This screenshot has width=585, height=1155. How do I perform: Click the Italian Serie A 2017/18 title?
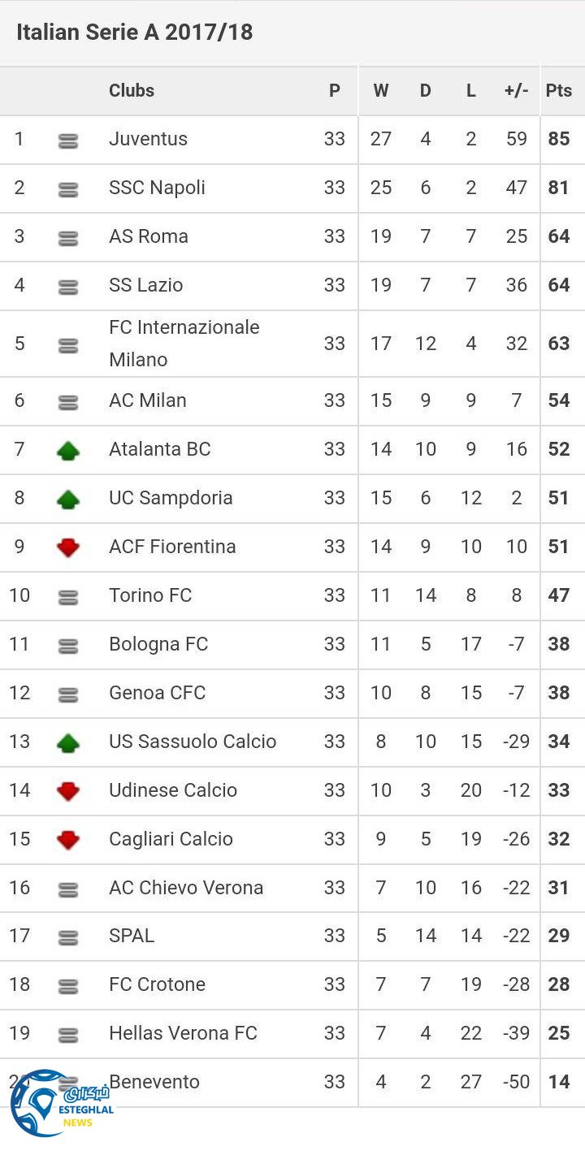pyautogui.click(x=134, y=32)
